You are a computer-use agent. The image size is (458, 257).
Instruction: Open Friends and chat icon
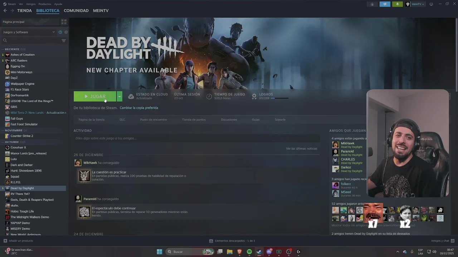[453, 241]
